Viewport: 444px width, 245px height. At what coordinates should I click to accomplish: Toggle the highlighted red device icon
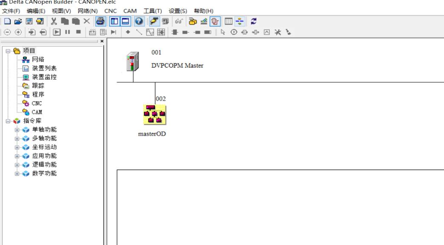pos(215,21)
